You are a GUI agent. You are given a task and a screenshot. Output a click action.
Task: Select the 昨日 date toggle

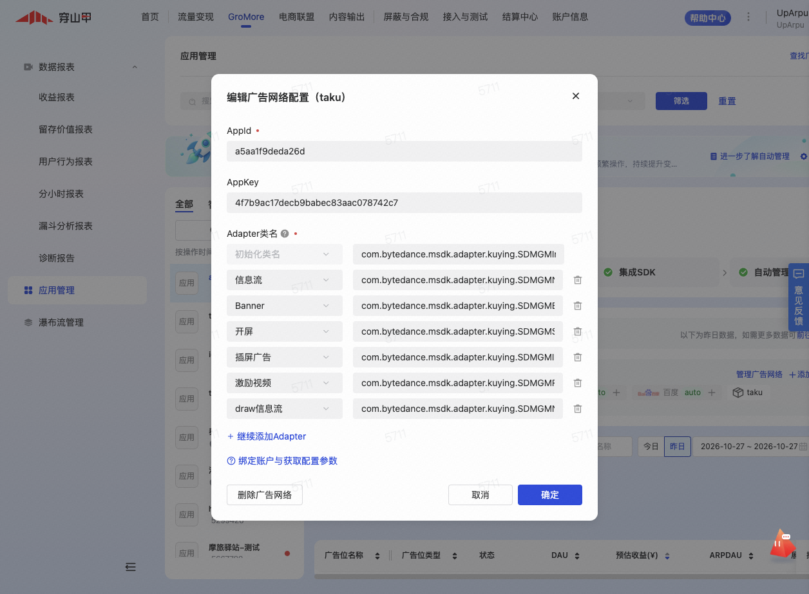(x=678, y=446)
